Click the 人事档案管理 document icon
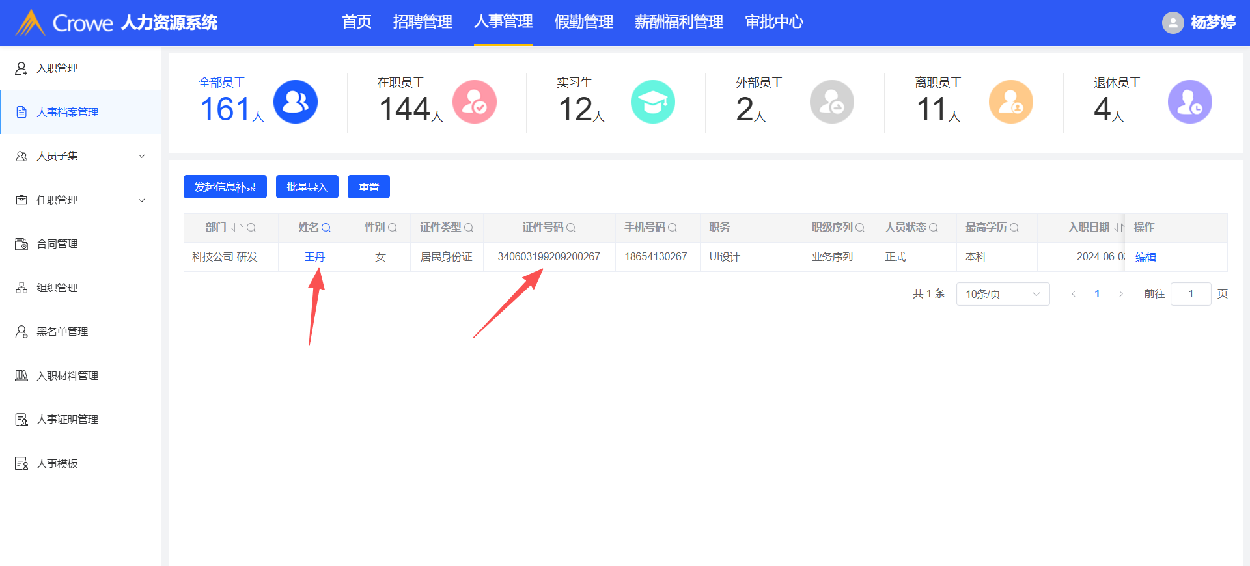The width and height of the screenshot is (1250, 566). 21,112
